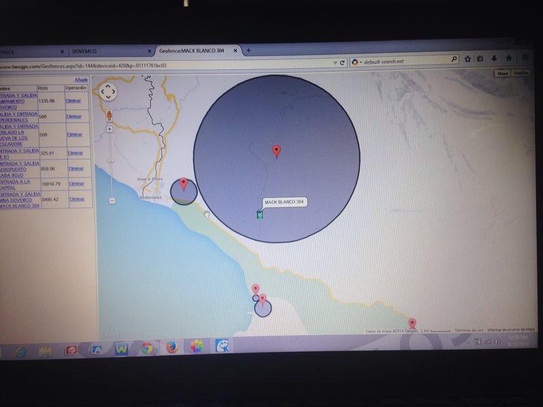The image size is (543, 407).
Task: Pick up the Street View pegman
Action: click(x=109, y=115)
